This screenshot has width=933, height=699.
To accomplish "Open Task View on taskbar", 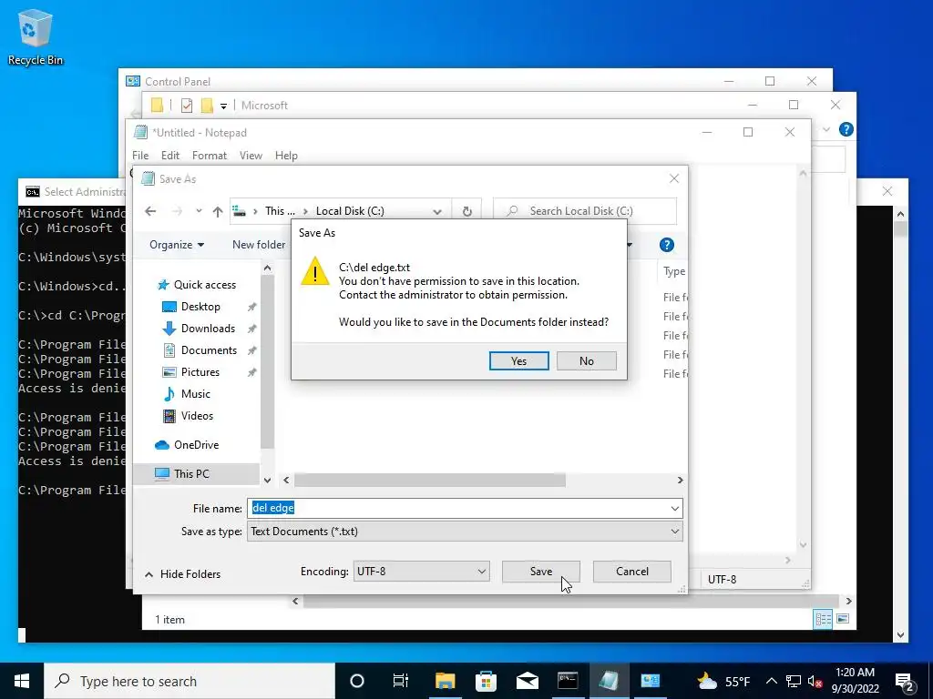I will (x=401, y=681).
